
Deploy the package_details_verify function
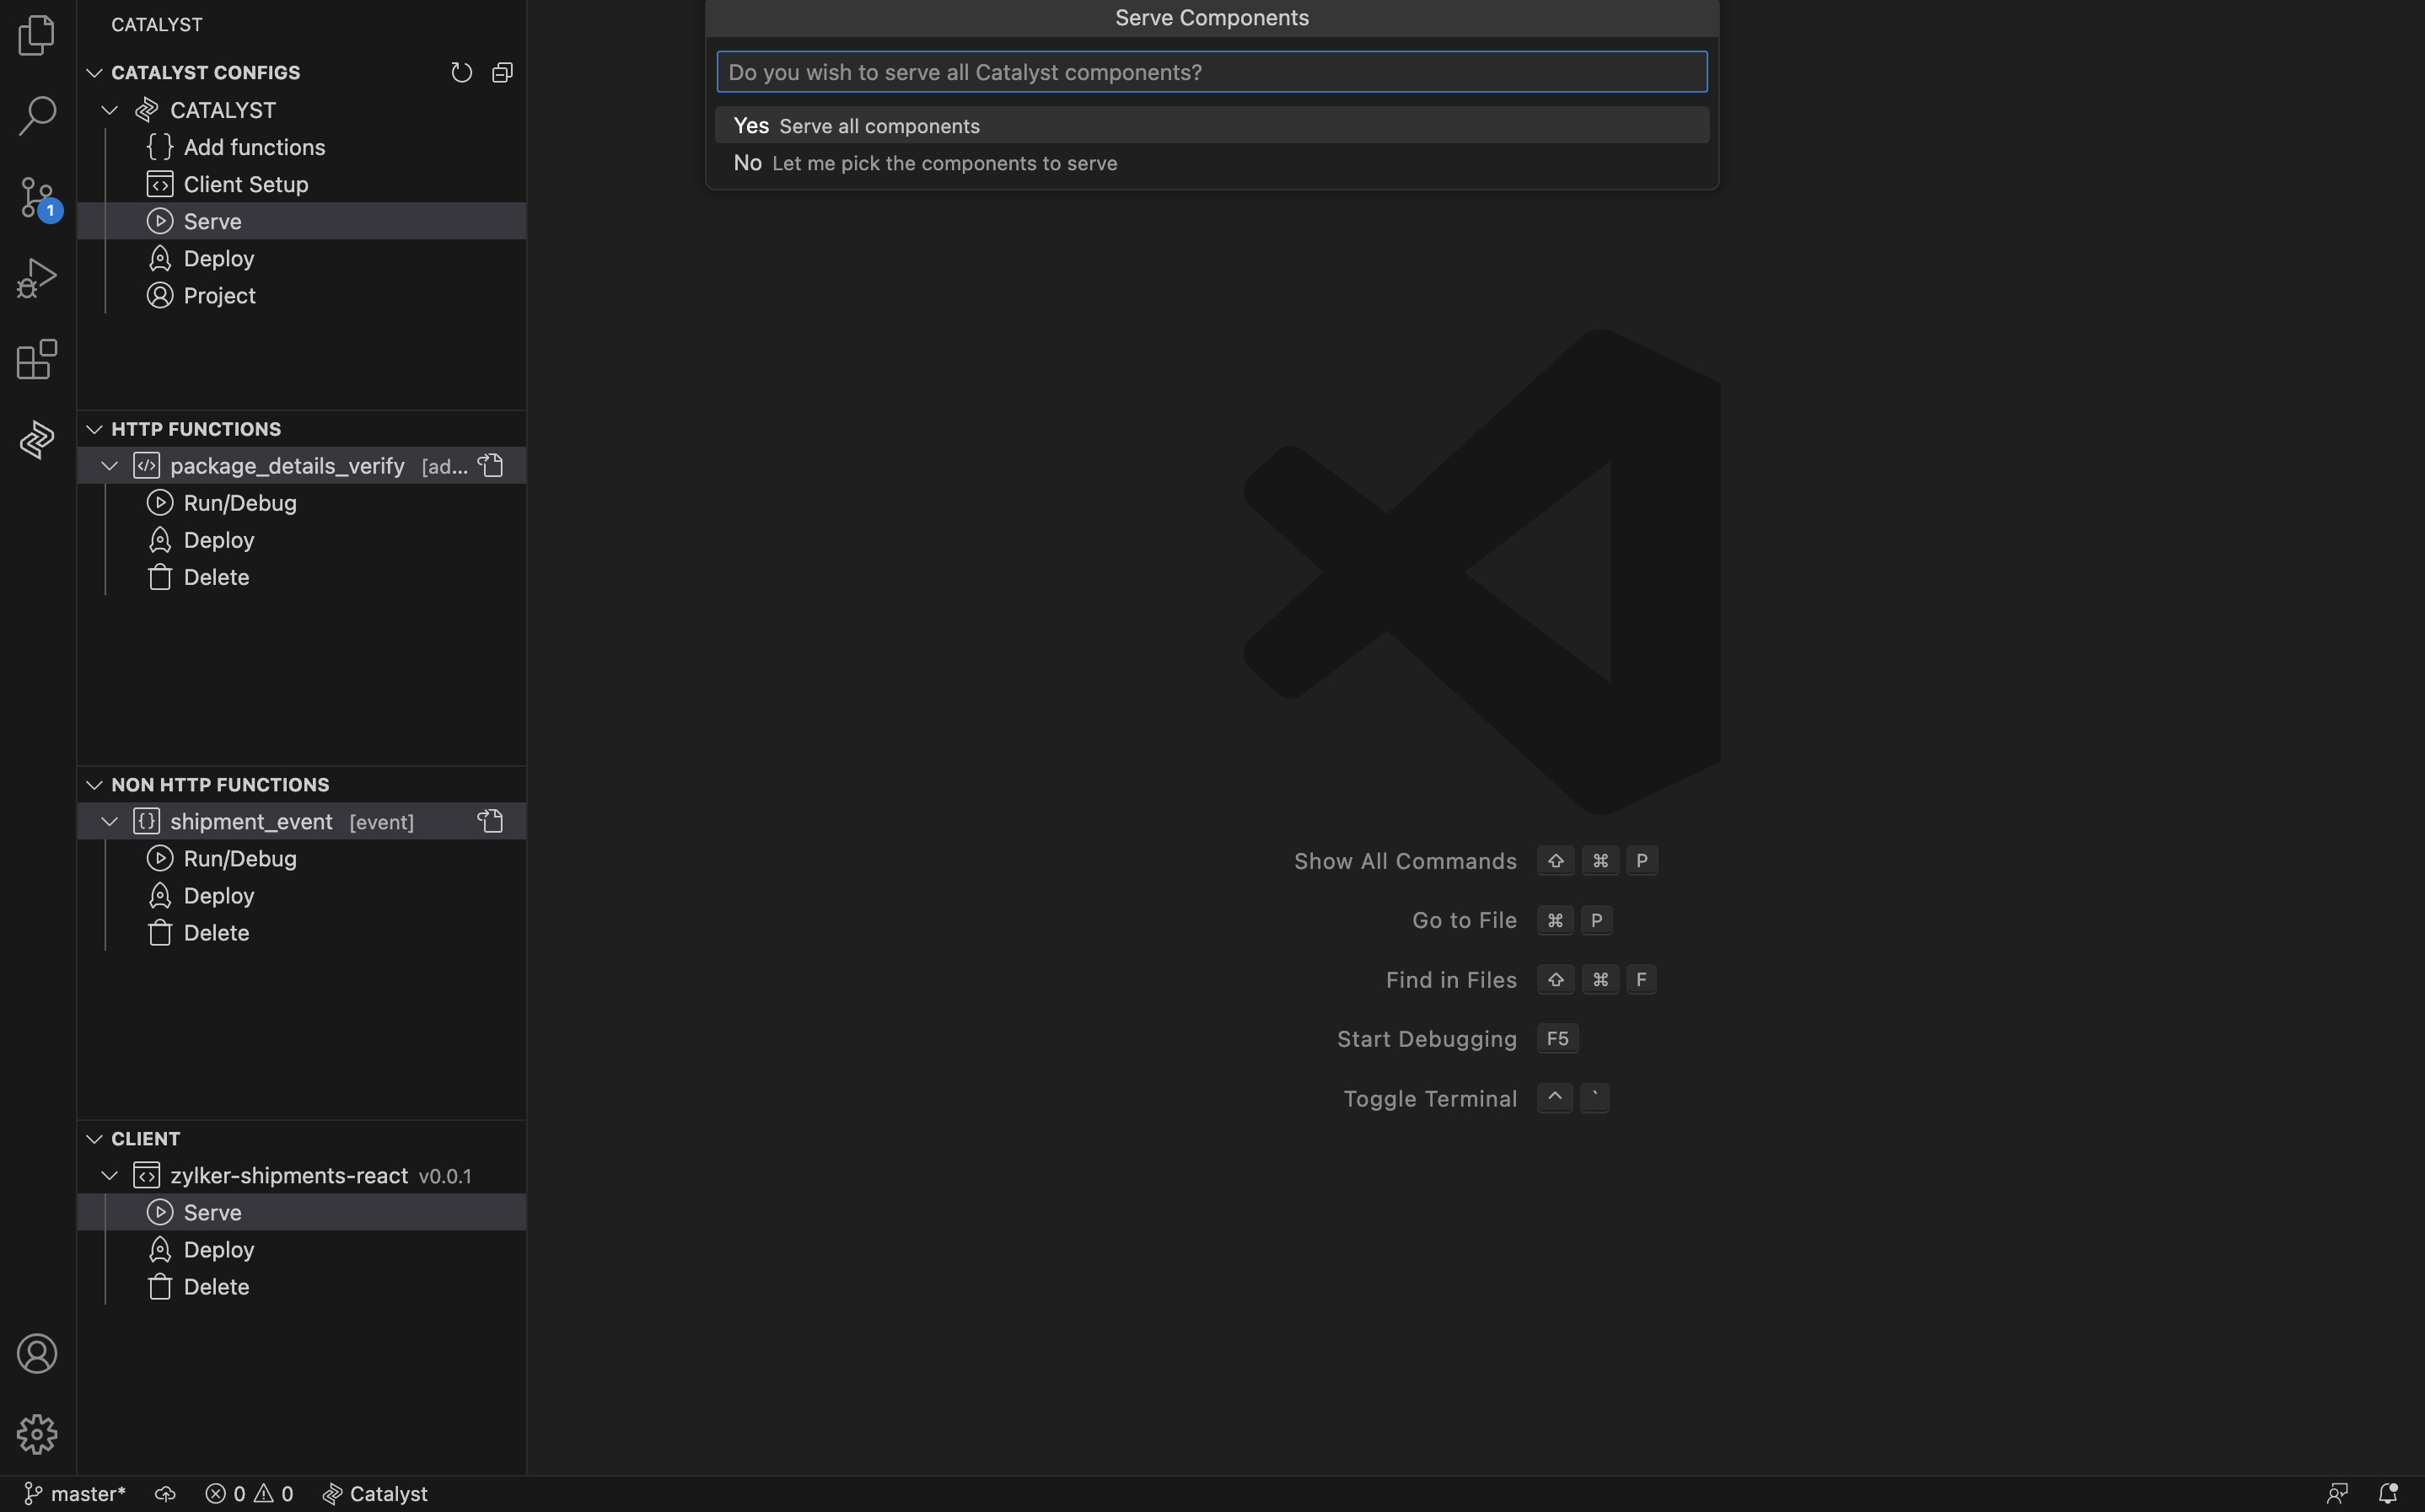(301, 540)
